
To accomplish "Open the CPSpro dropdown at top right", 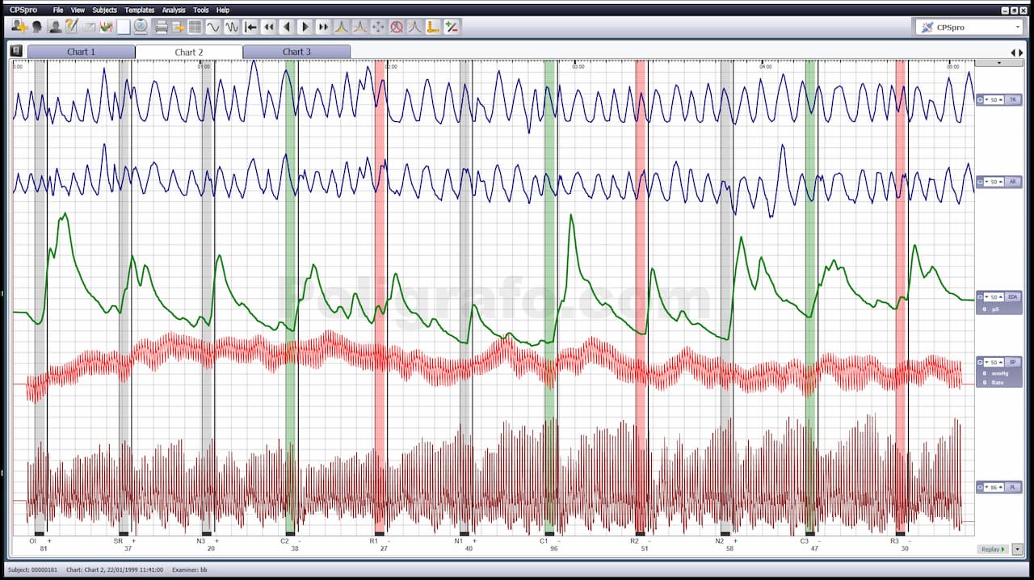I will 1017,27.
